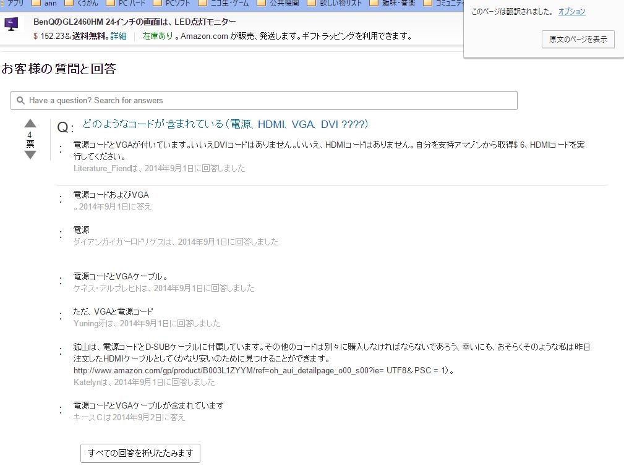This screenshot has height=466, width=624.
Task: Downvote the question with the down arrow
Action: pyautogui.click(x=30, y=155)
